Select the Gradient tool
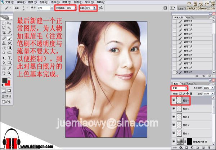 pyautogui.click(x=9, y=48)
